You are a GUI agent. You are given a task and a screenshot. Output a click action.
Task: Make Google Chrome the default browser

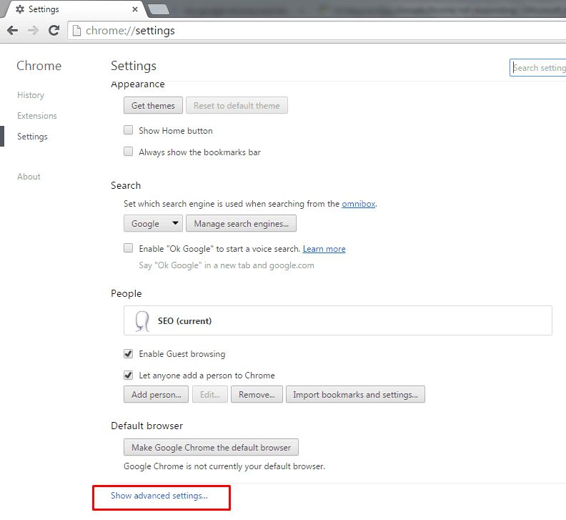tap(211, 447)
